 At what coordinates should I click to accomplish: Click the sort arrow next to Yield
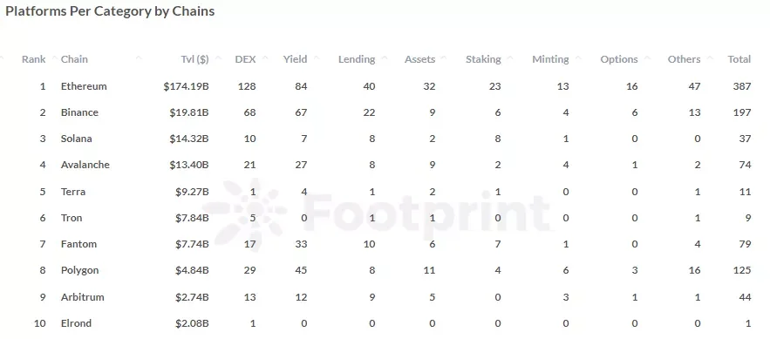[x=317, y=58]
